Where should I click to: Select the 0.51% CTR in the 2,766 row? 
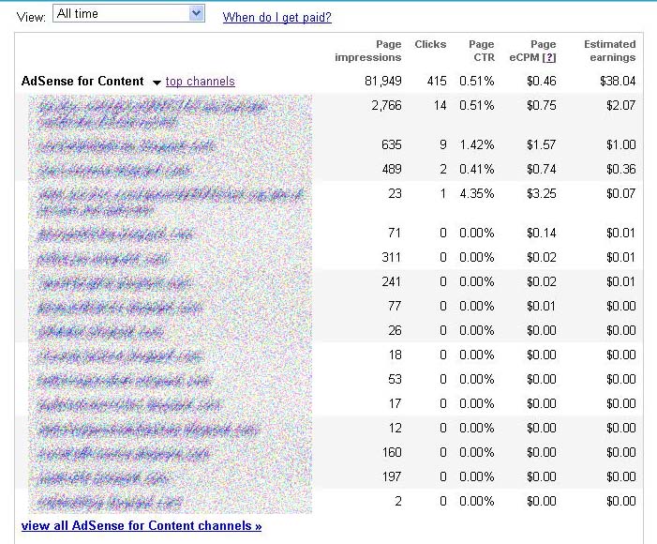click(477, 105)
